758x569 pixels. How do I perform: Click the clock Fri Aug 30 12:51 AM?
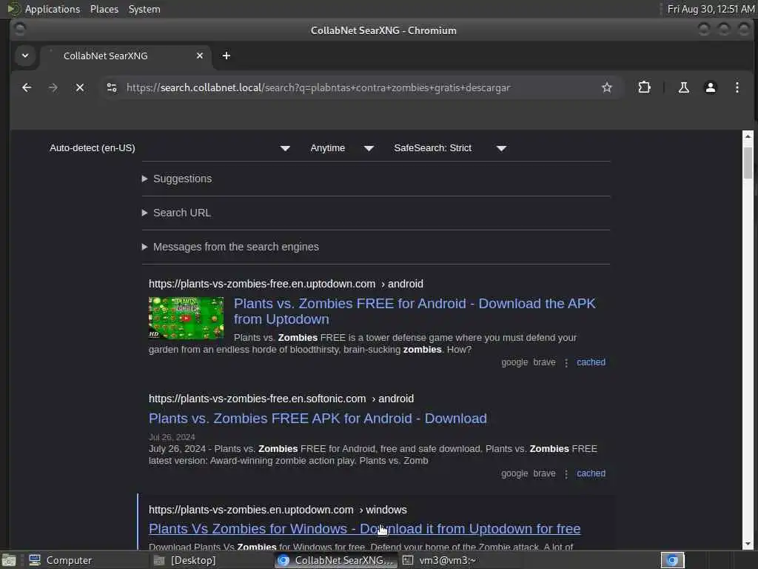(711, 9)
